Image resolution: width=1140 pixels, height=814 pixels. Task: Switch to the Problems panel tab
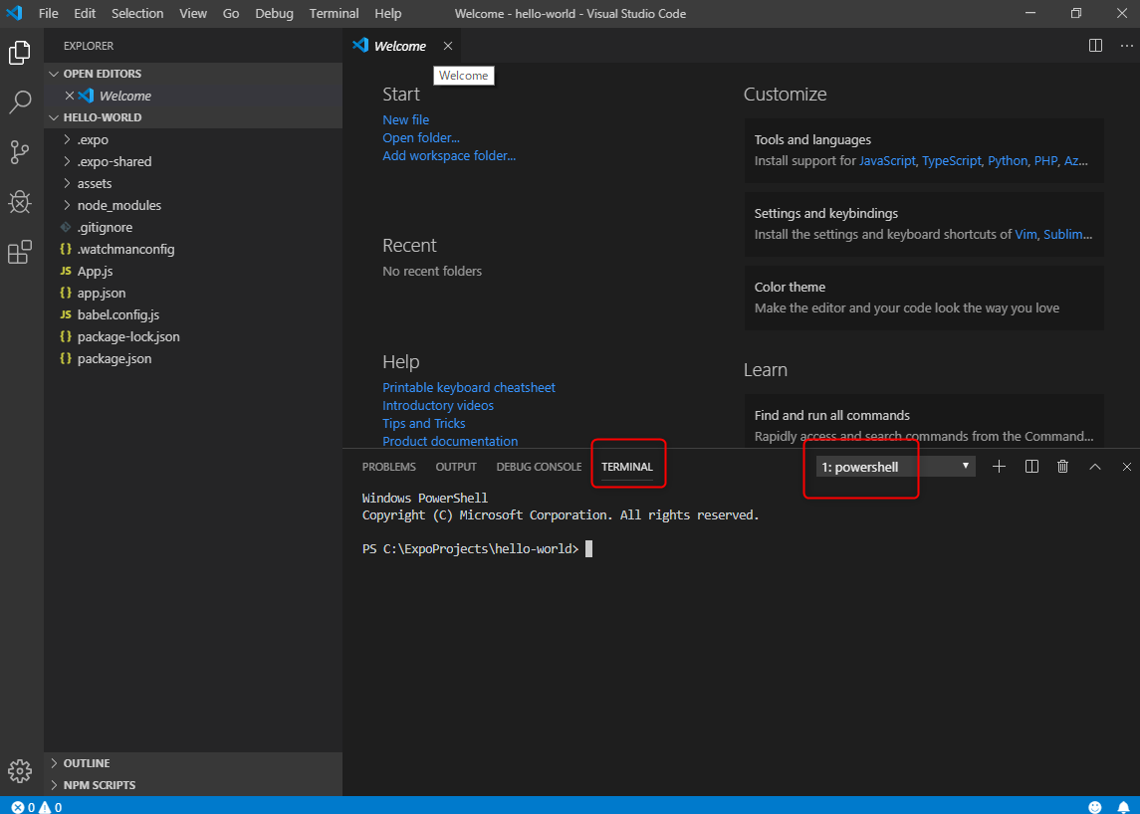point(389,467)
